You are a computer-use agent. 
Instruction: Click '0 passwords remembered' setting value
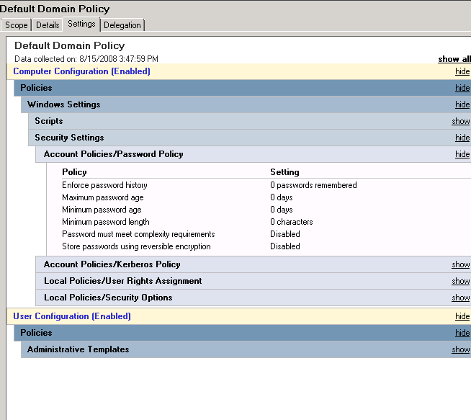[x=313, y=185]
